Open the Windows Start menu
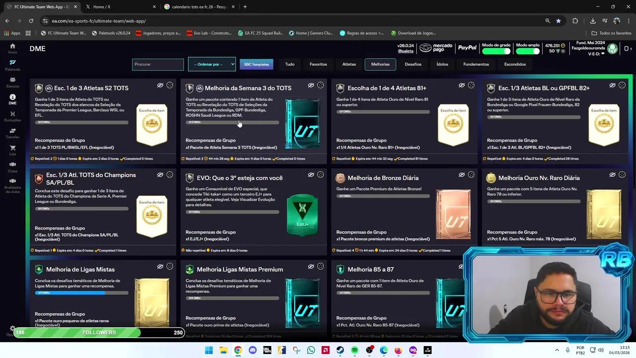Screen dimensions: 636x358 [x=209, y=350]
